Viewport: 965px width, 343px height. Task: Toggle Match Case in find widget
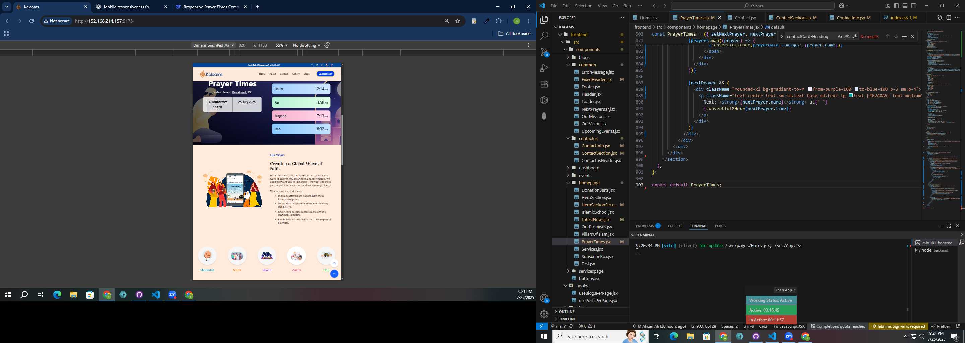840,36
